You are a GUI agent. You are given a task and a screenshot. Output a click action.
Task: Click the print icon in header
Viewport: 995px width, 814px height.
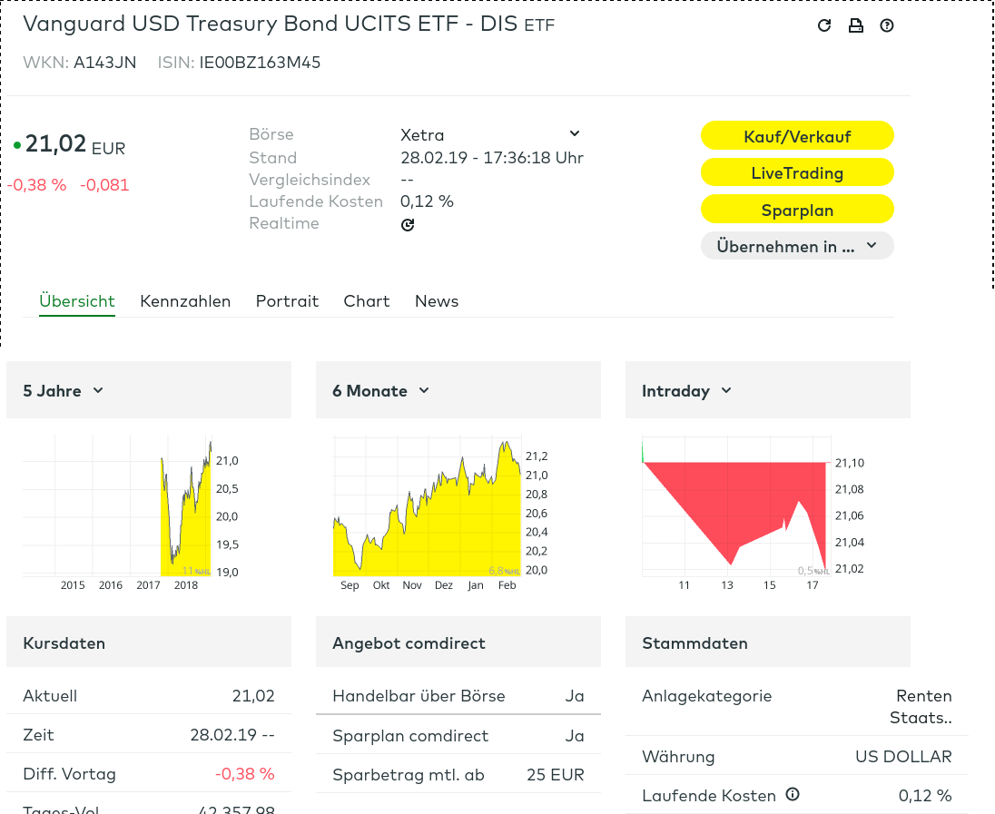pos(855,25)
